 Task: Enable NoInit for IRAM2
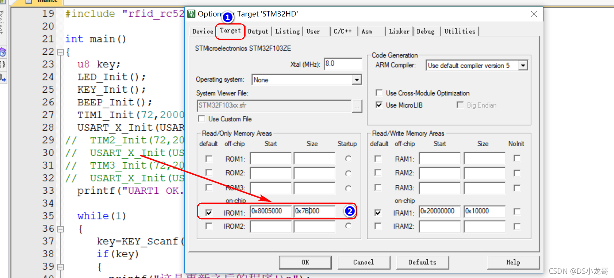(x=517, y=226)
